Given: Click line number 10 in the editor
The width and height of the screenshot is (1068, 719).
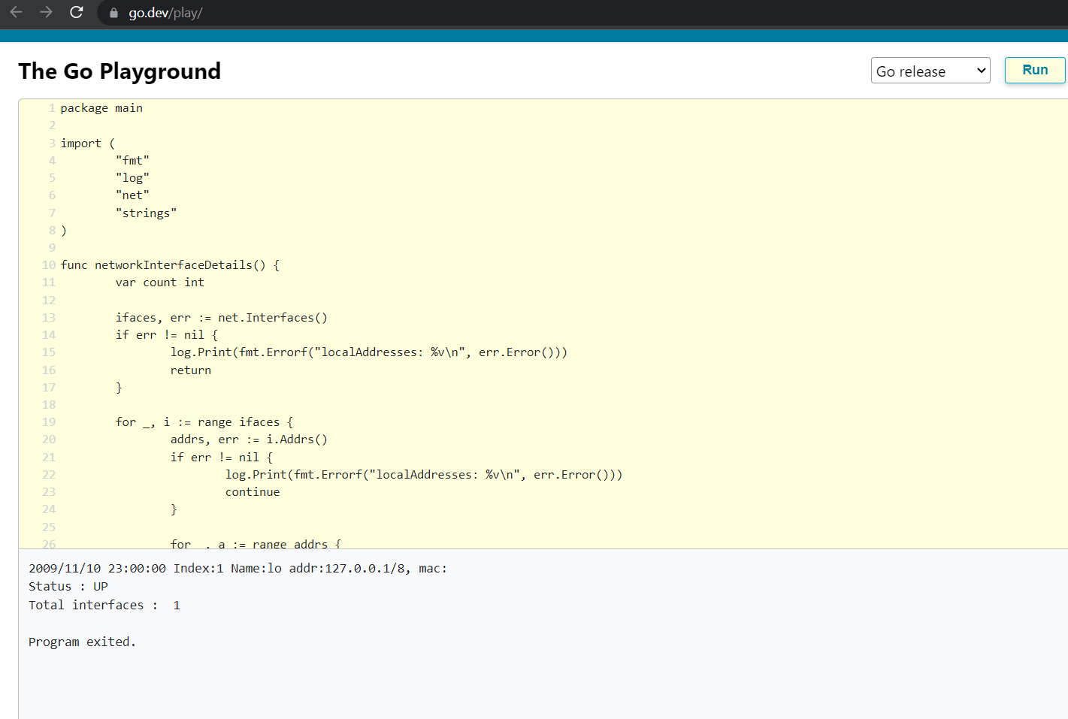Looking at the screenshot, I should tap(48, 264).
